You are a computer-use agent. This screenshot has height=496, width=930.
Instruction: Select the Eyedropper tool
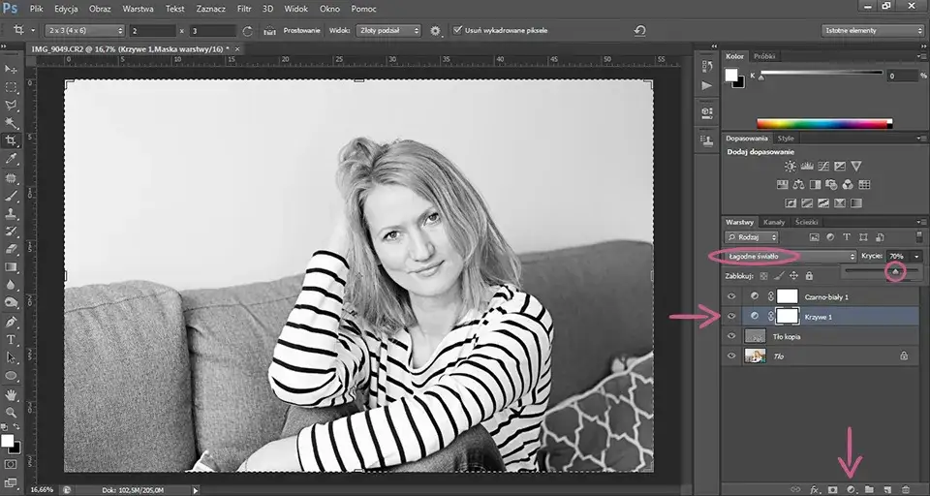11,159
